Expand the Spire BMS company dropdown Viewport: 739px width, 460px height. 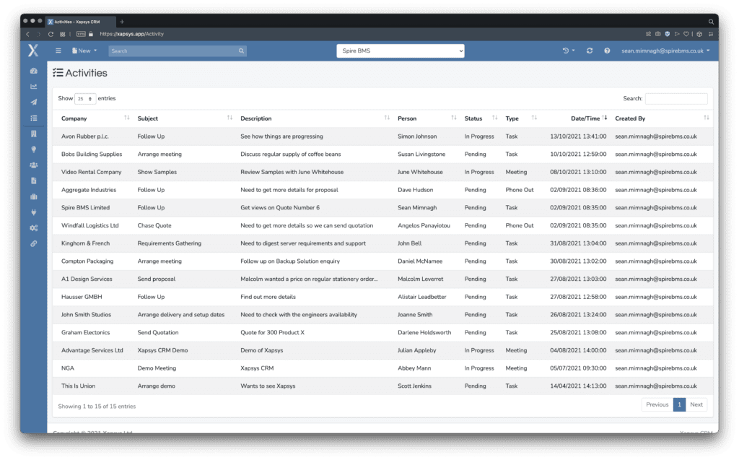[x=401, y=51]
